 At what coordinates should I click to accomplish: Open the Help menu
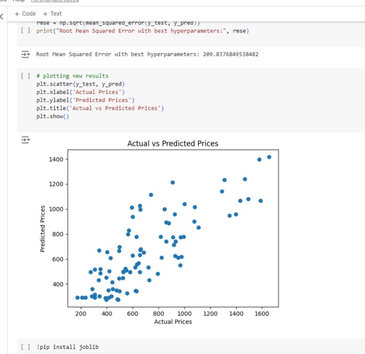click(19, 1)
